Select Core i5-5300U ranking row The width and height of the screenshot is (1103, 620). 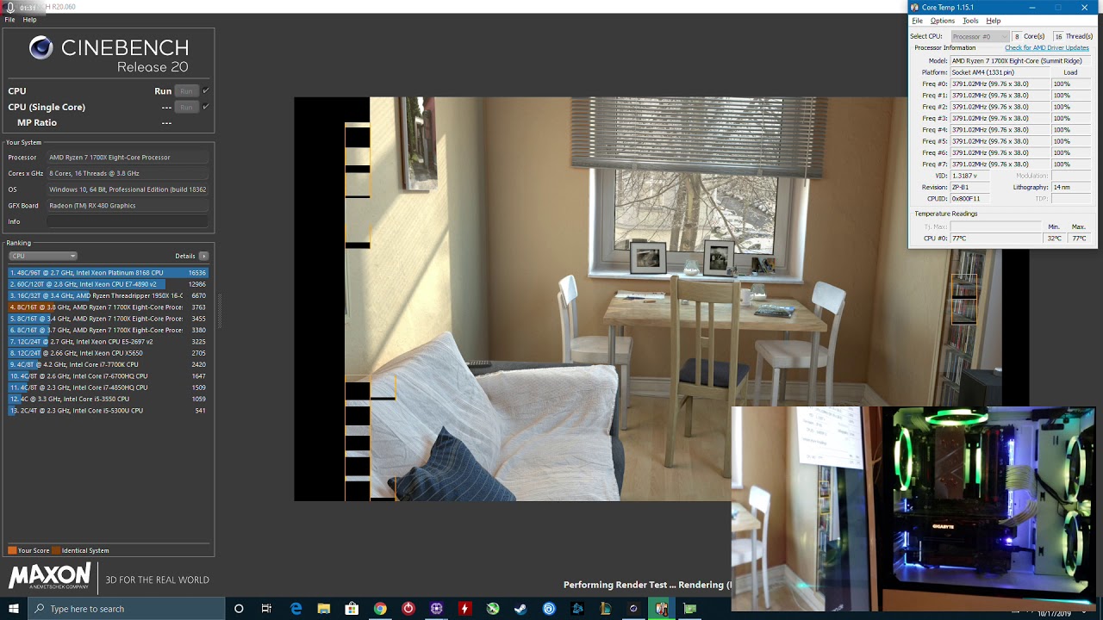click(x=109, y=411)
